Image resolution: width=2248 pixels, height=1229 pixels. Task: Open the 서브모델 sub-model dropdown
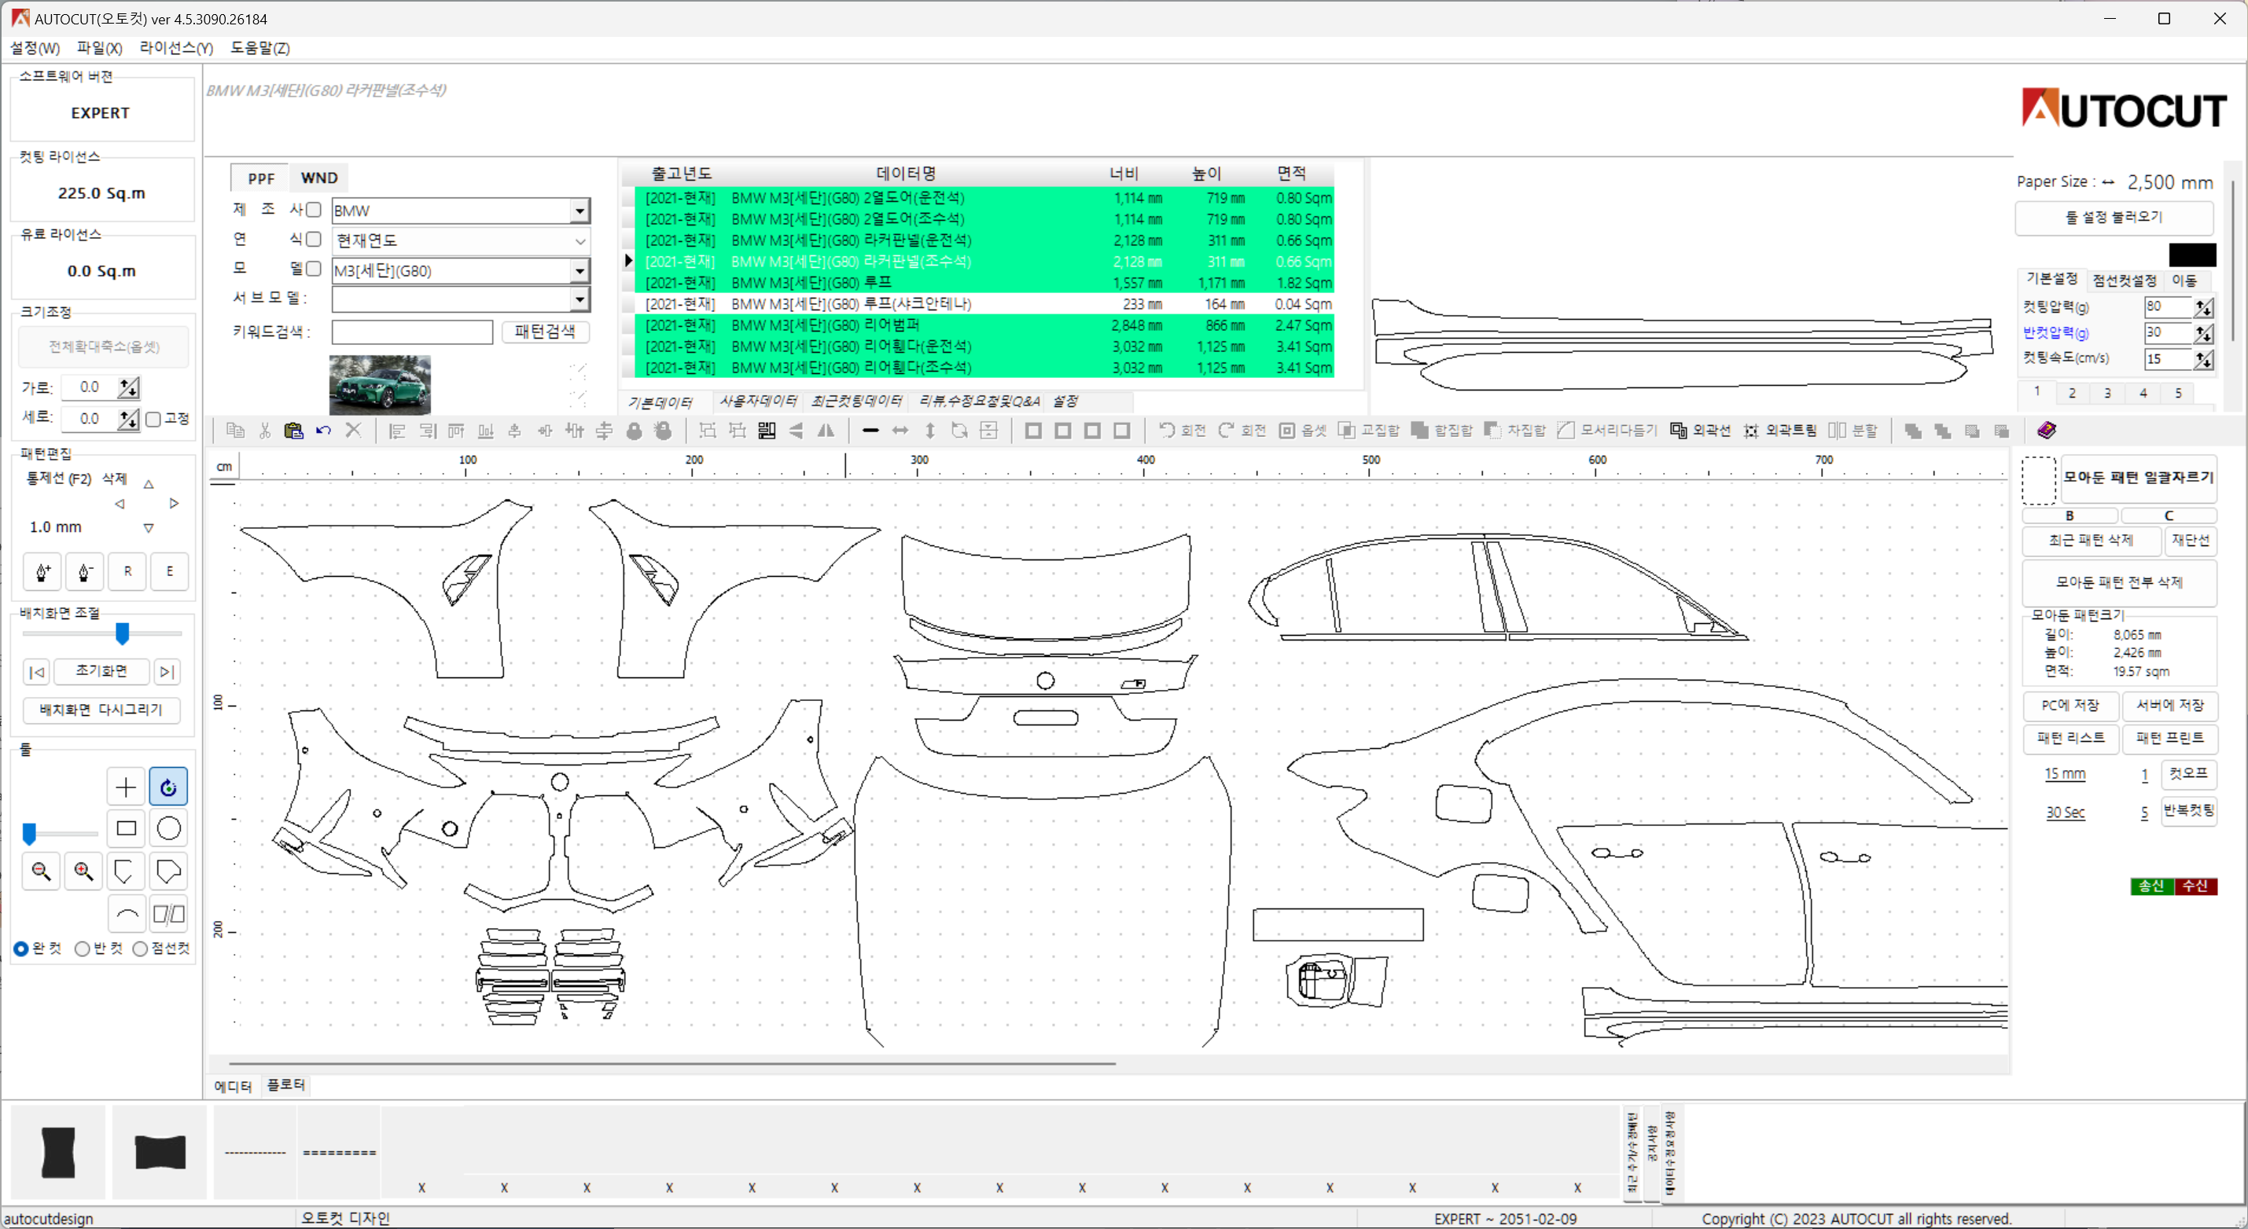(579, 300)
